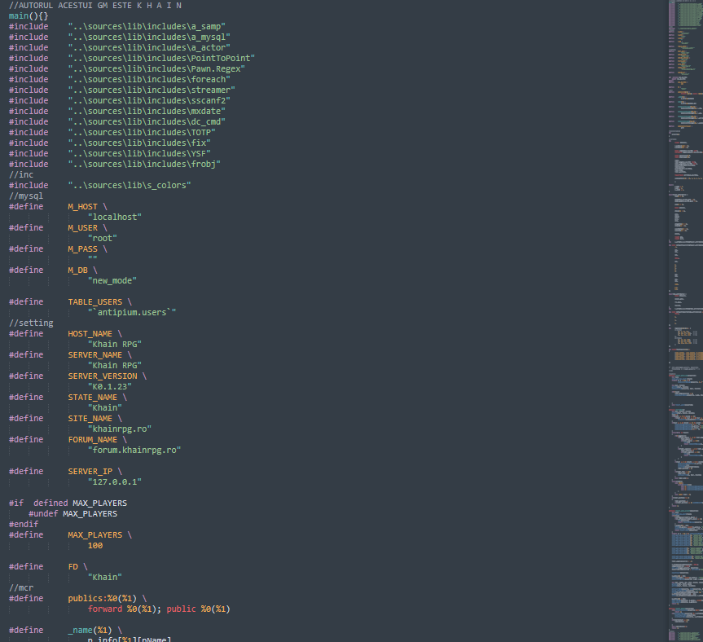Click the FORUM_NAME macro name
This screenshot has height=642, width=703.
coord(92,440)
